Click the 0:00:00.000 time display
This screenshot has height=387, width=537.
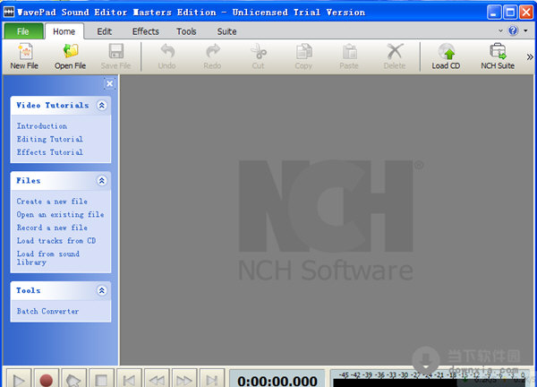tap(277, 380)
